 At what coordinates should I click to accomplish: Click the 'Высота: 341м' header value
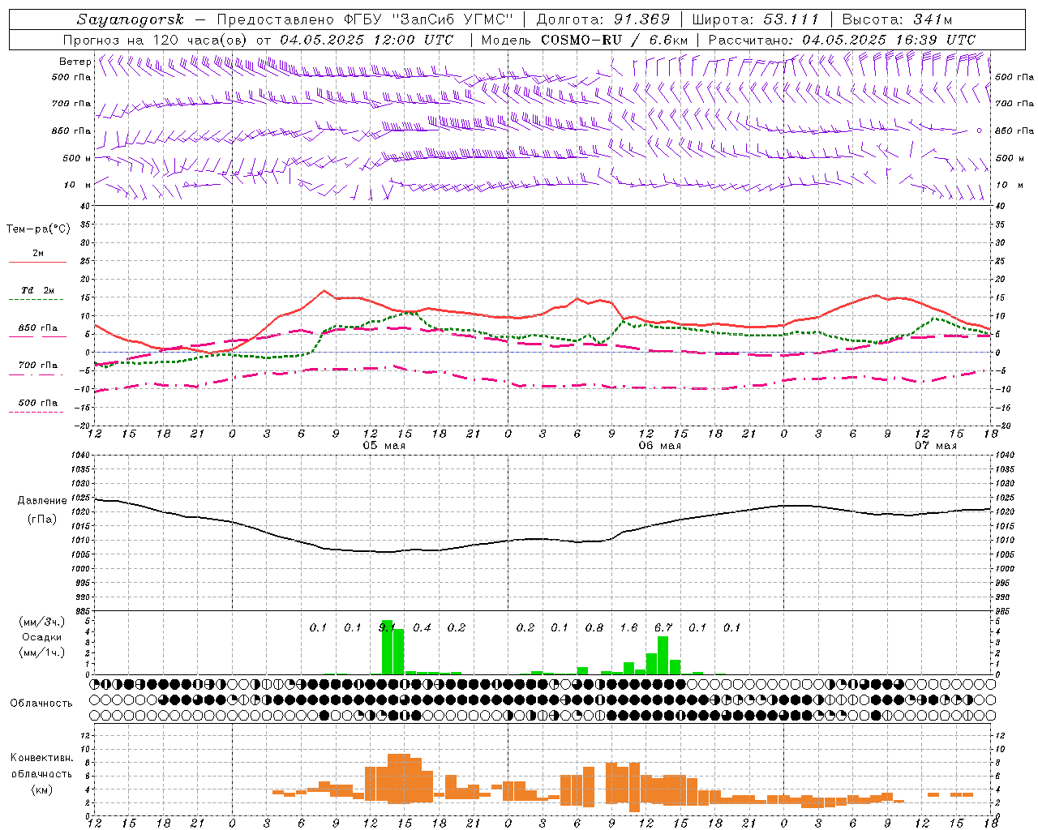[897, 19]
